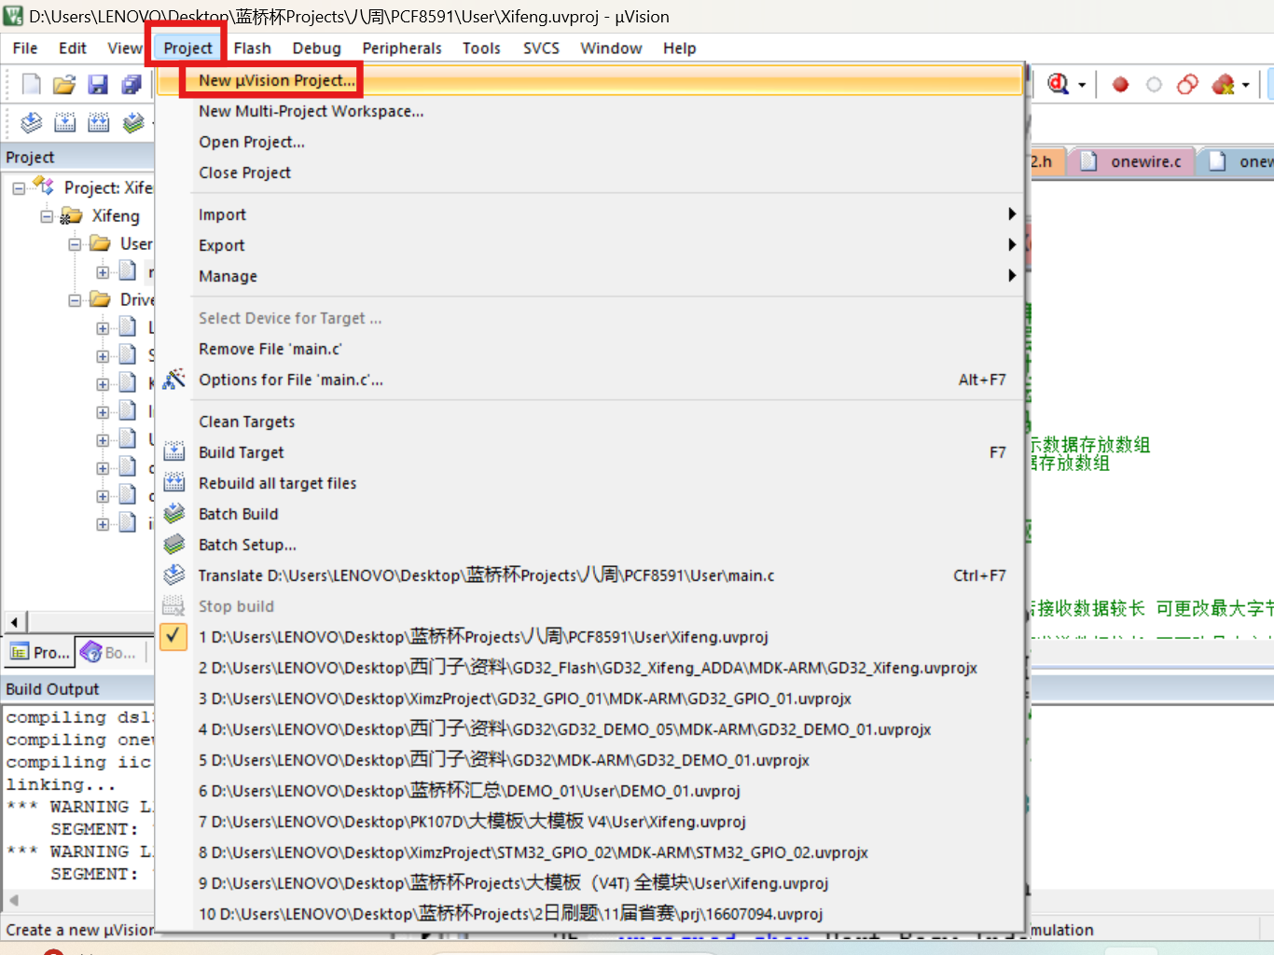Click the Start/Stop Debug Session icon
The image size is (1274, 955).
1059,85
